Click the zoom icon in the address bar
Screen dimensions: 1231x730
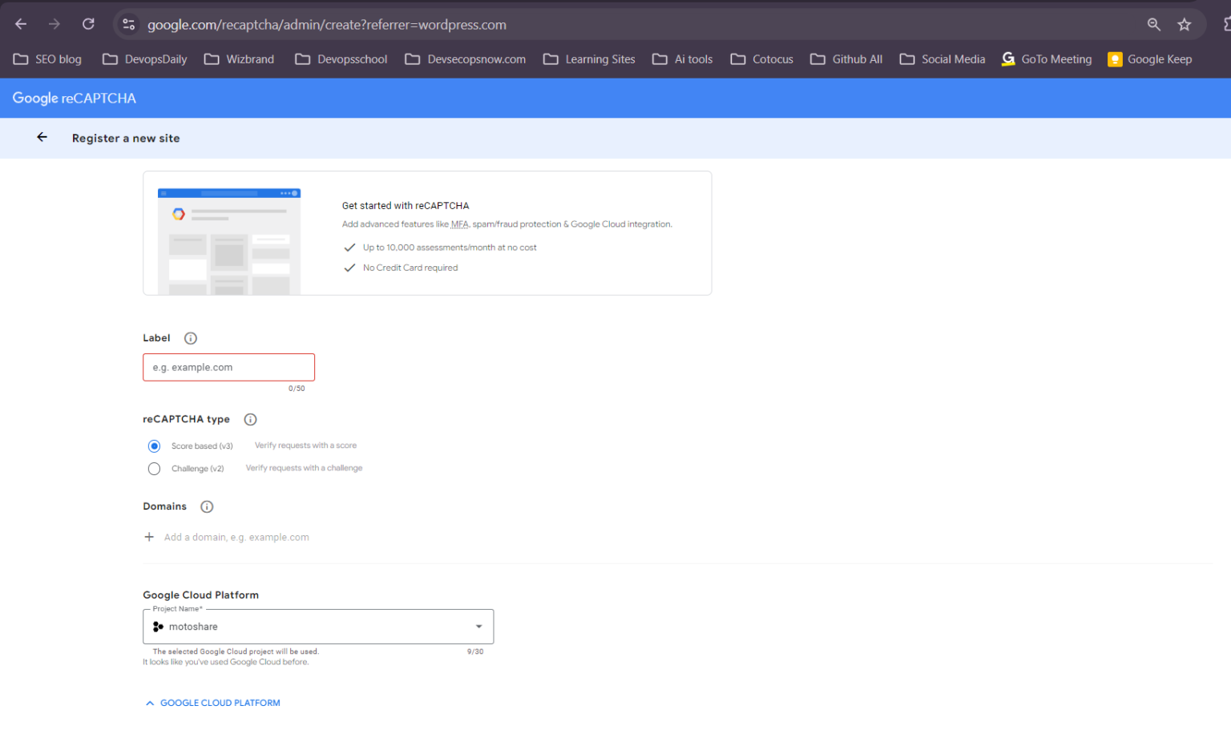1154,24
